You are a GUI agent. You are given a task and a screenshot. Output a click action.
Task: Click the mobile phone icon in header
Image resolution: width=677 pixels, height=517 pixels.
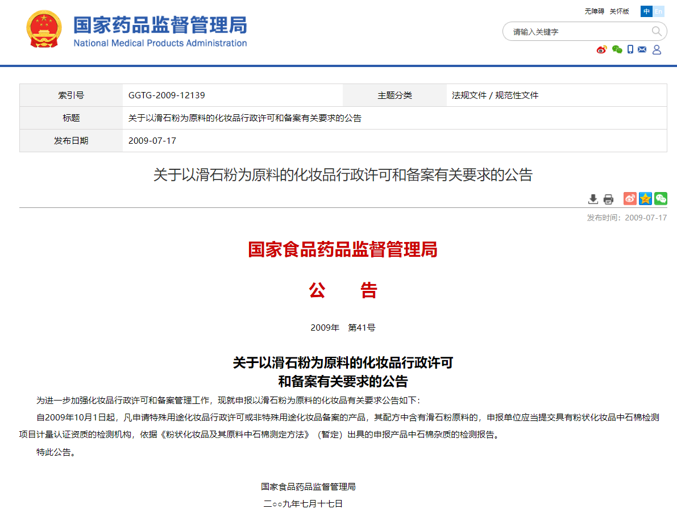coord(630,49)
